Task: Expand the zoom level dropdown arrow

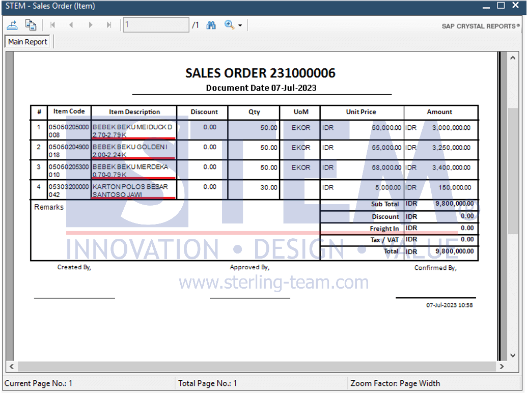Action: [x=240, y=25]
